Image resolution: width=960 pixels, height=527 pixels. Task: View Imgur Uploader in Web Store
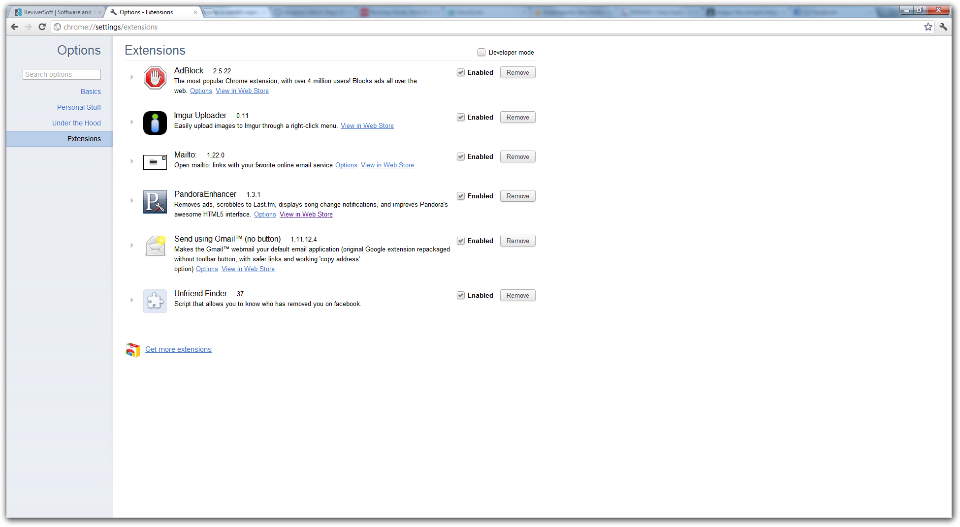367,126
